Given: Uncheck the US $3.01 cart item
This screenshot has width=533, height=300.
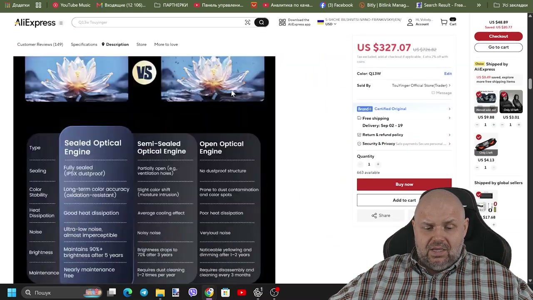Looking at the screenshot, I should coord(504,95).
